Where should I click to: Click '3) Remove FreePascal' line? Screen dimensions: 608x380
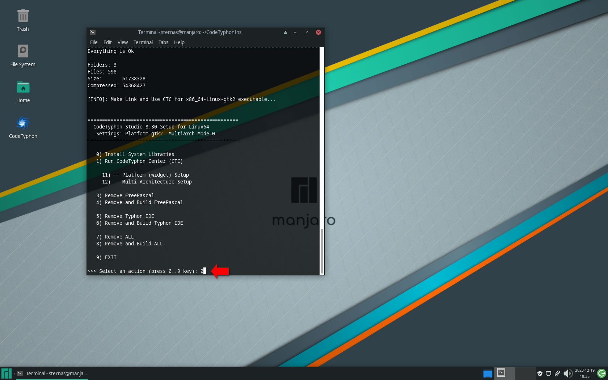125,195
